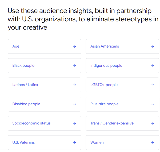The image size is (160, 152).
Task: Click the arrow on the Latinos / Latinx card
Action: click(x=75, y=85)
